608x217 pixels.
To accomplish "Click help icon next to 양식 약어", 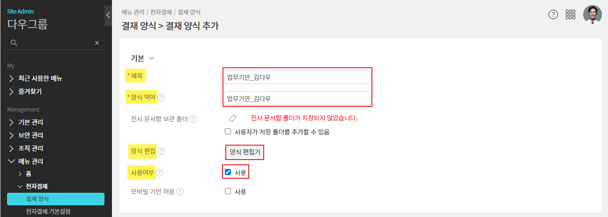I will coord(161,98).
